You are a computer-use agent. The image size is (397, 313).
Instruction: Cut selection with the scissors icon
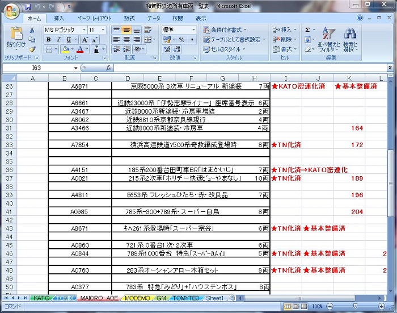(x=32, y=30)
